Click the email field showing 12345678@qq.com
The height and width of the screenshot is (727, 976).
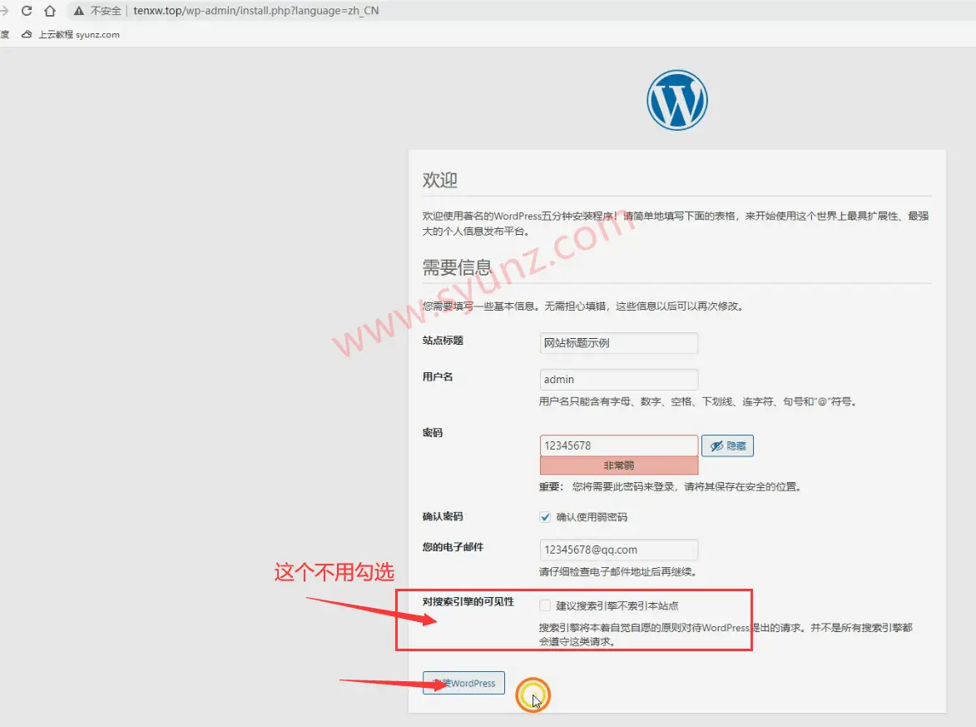618,550
